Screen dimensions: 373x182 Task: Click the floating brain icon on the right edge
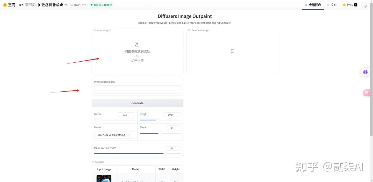click(x=365, y=72)
